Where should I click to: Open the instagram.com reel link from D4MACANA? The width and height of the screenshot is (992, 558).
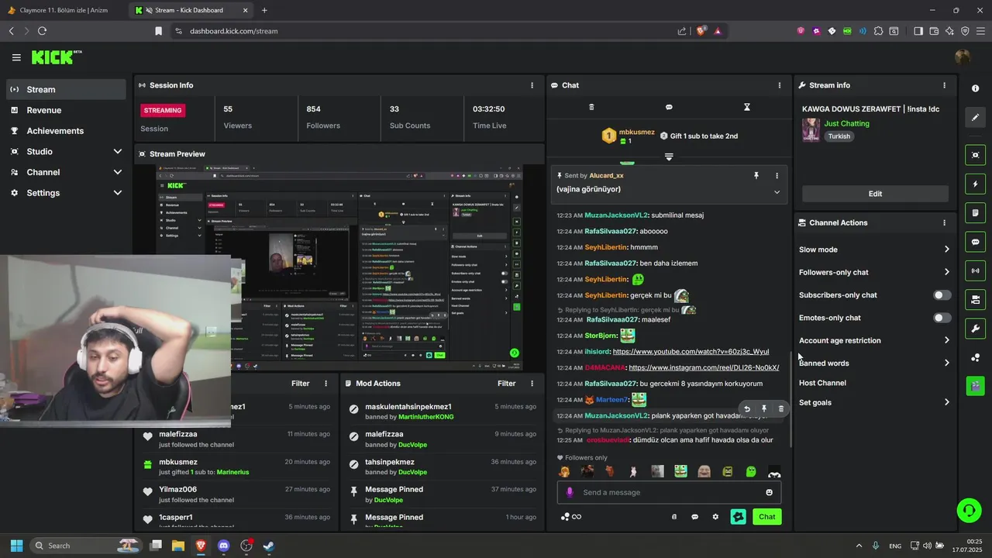pos(704,368)
